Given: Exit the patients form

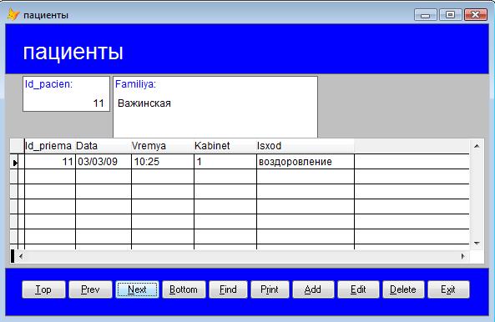Looking at the screenshot, I should [x=448, y=289].
